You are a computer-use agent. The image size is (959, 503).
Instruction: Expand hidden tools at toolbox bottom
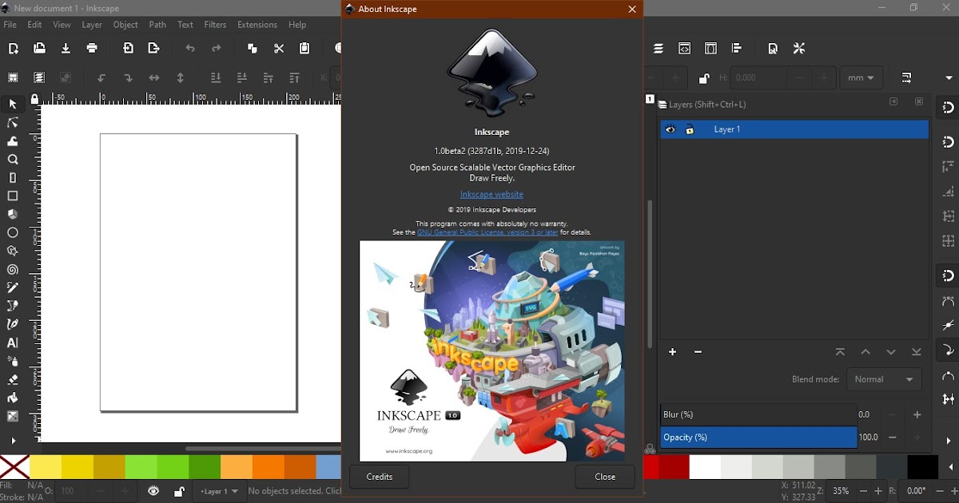coord(13,441)
